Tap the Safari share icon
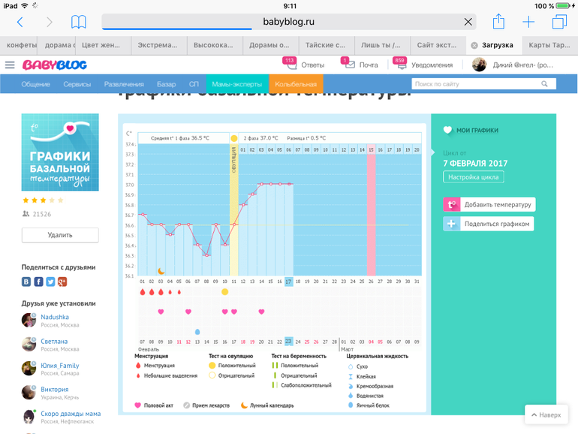 click(x=498, y=22)
